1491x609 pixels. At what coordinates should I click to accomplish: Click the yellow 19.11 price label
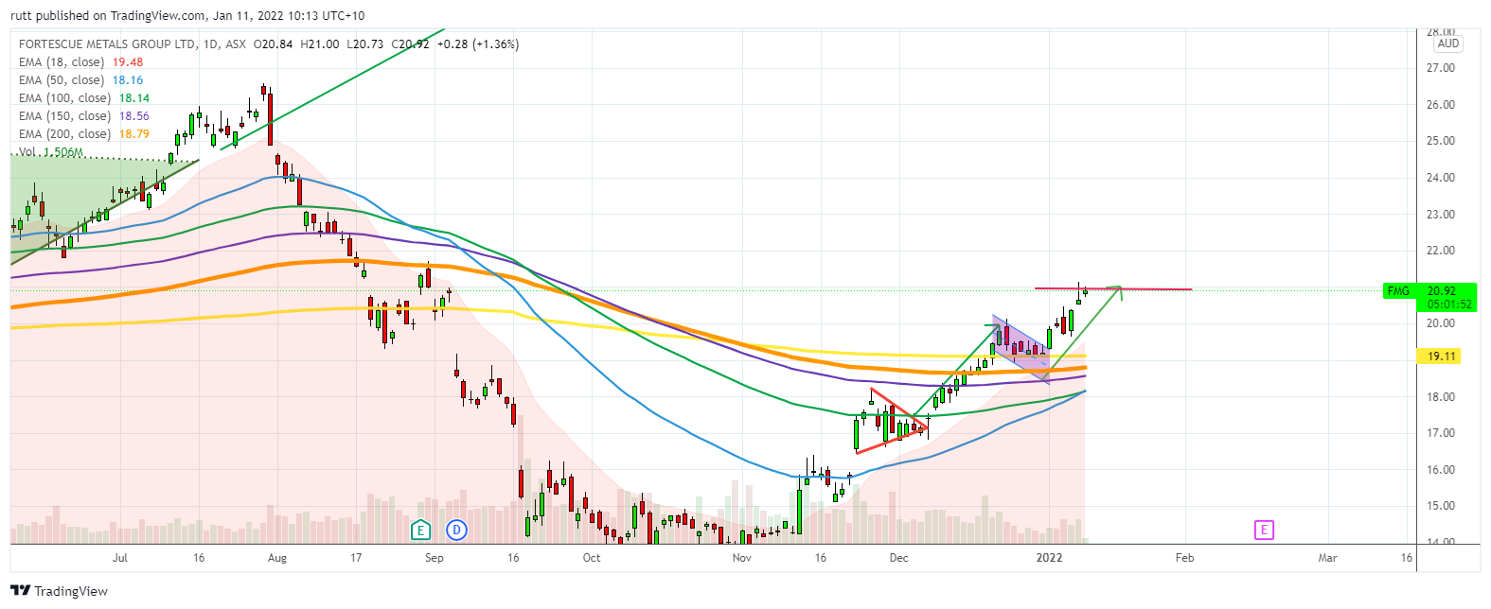coord(1441,357)
